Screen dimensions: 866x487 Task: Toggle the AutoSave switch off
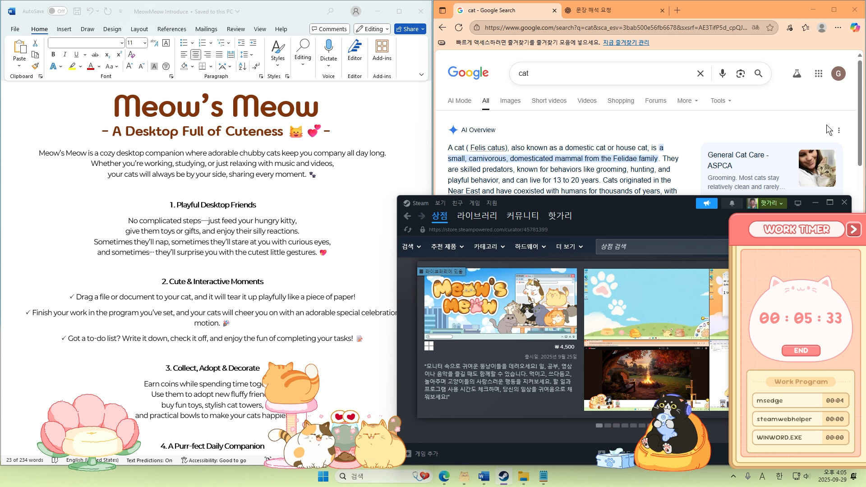(x=57, y=10)
